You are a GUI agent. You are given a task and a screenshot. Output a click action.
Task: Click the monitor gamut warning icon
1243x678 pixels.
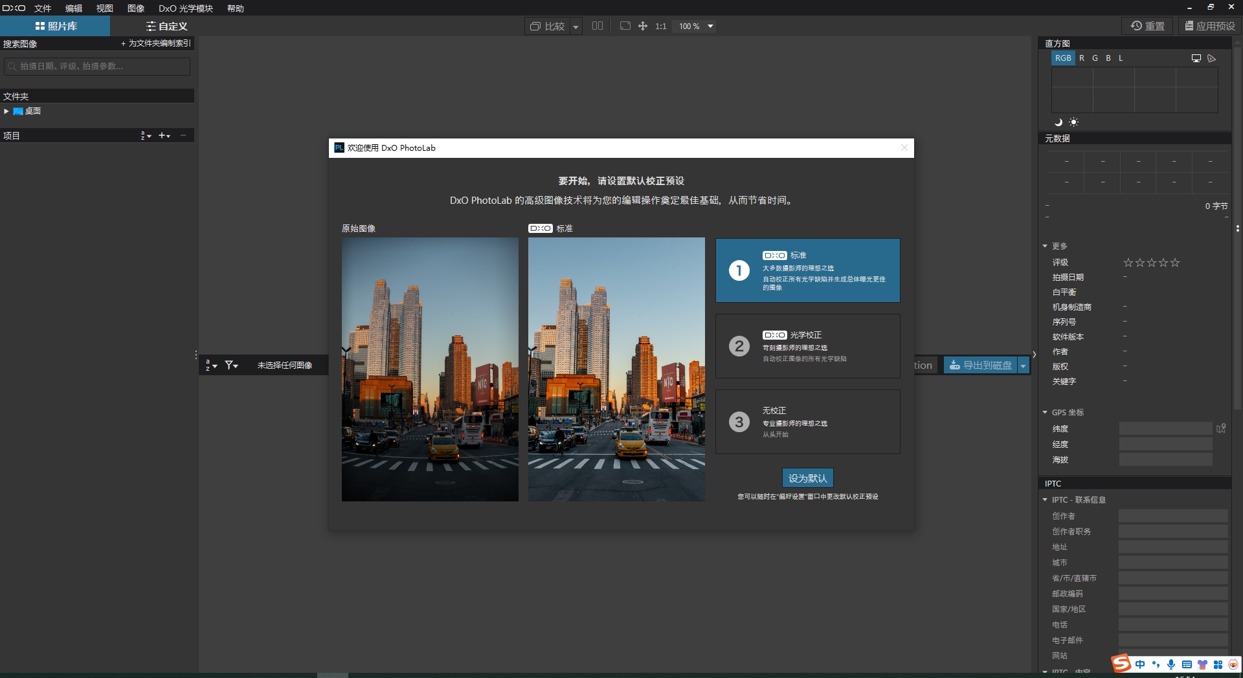[1196, 58]
